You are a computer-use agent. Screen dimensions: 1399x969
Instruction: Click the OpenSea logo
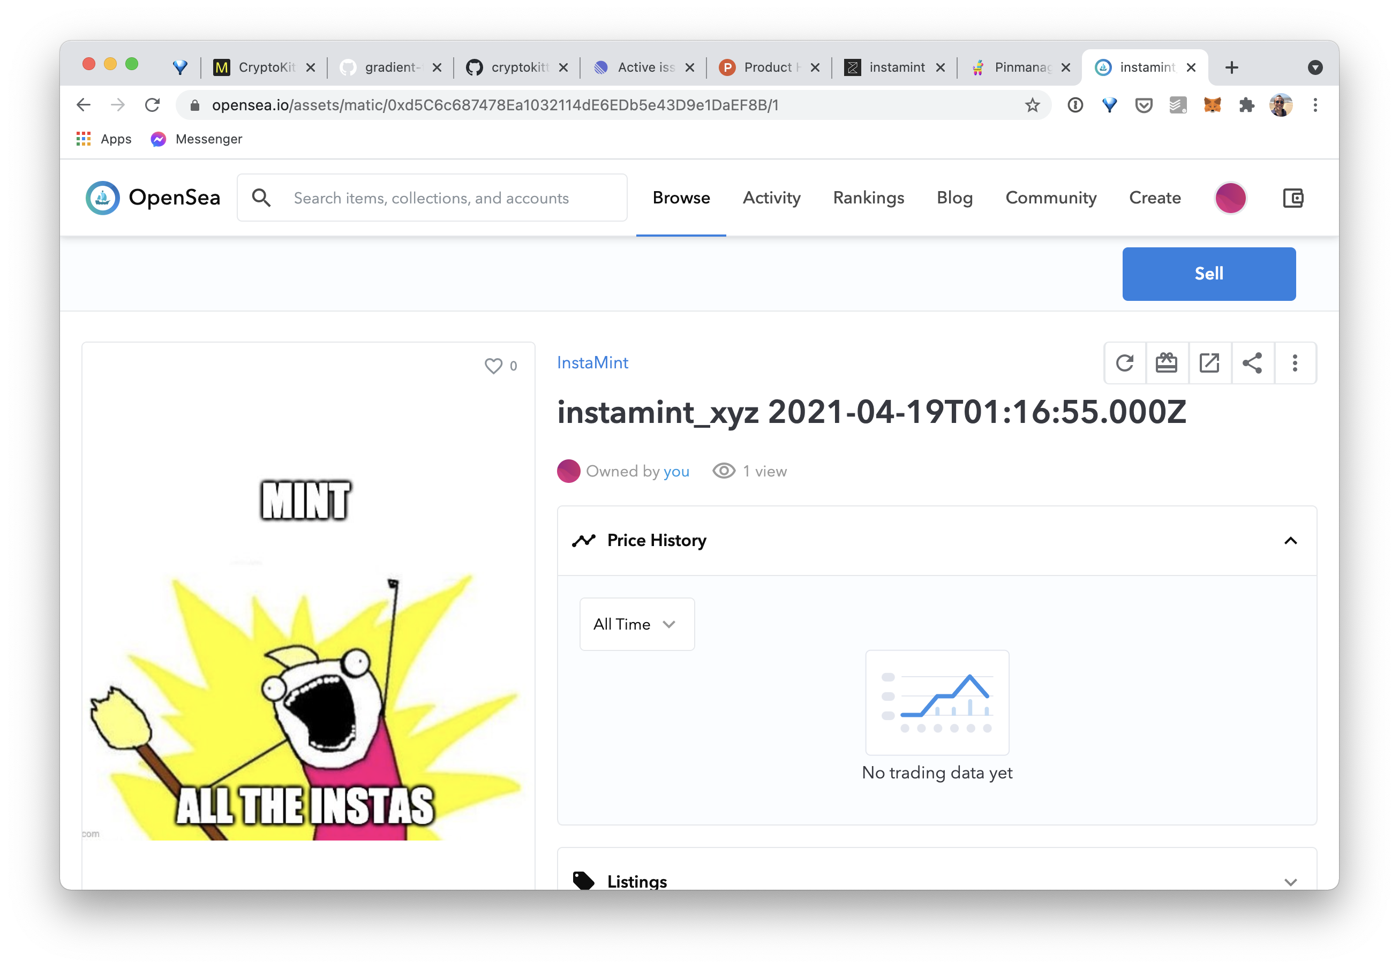pyautogui.click(x=153, y=198)
